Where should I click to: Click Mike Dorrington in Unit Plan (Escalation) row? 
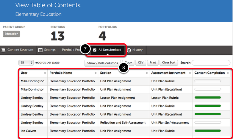point(32,89)
